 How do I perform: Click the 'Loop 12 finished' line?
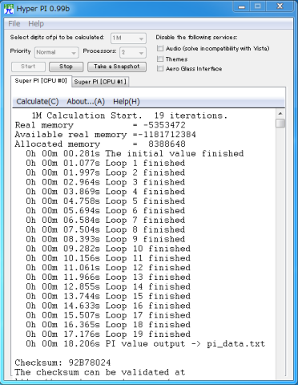[108, 268]
